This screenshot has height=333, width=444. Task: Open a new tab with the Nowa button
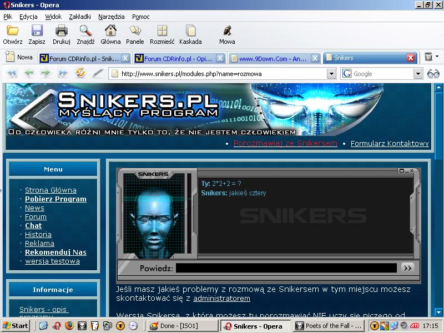19,57
